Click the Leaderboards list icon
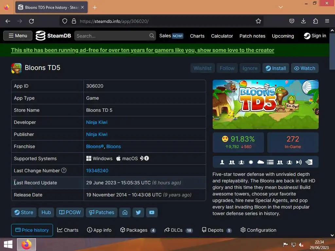The width and height of the screenshot is (335, 251). (270, 162)
